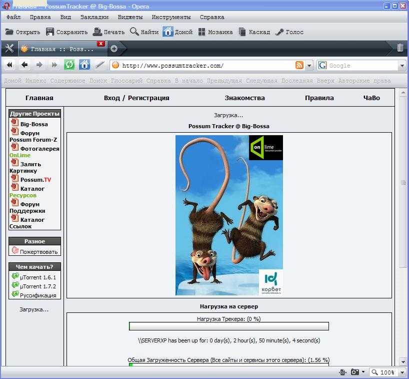This screenshot has width=409, height=379.
Task: Open the Форум Поддержки link
Action: tap(27, 207)
